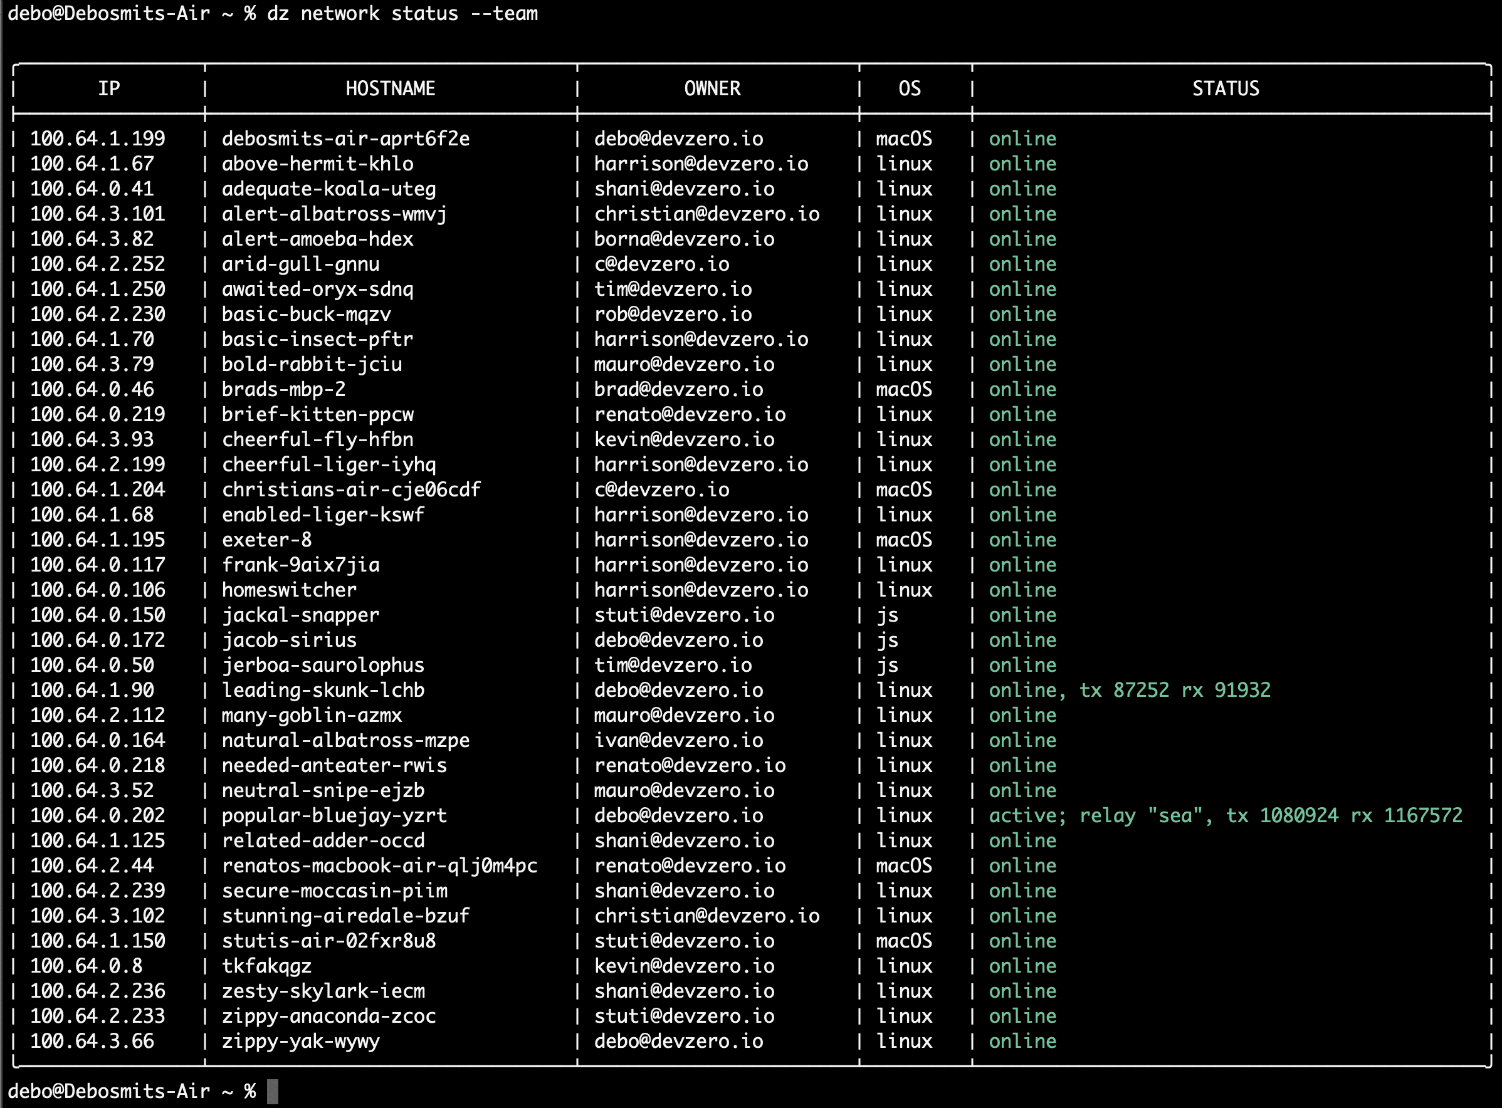Click IP address 100.64.0.8
Viewport: 1502px width, 1108px height.
(86, 966)
